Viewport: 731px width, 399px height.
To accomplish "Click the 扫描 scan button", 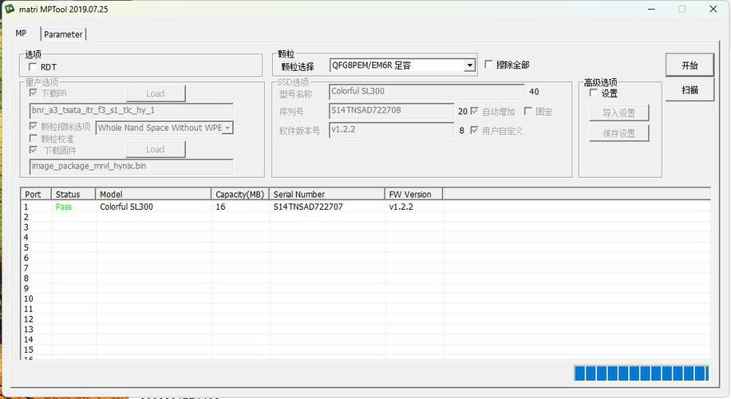I will click(690, 90).
